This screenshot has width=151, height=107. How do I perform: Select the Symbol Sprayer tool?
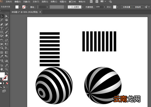[x=2, y=61]
